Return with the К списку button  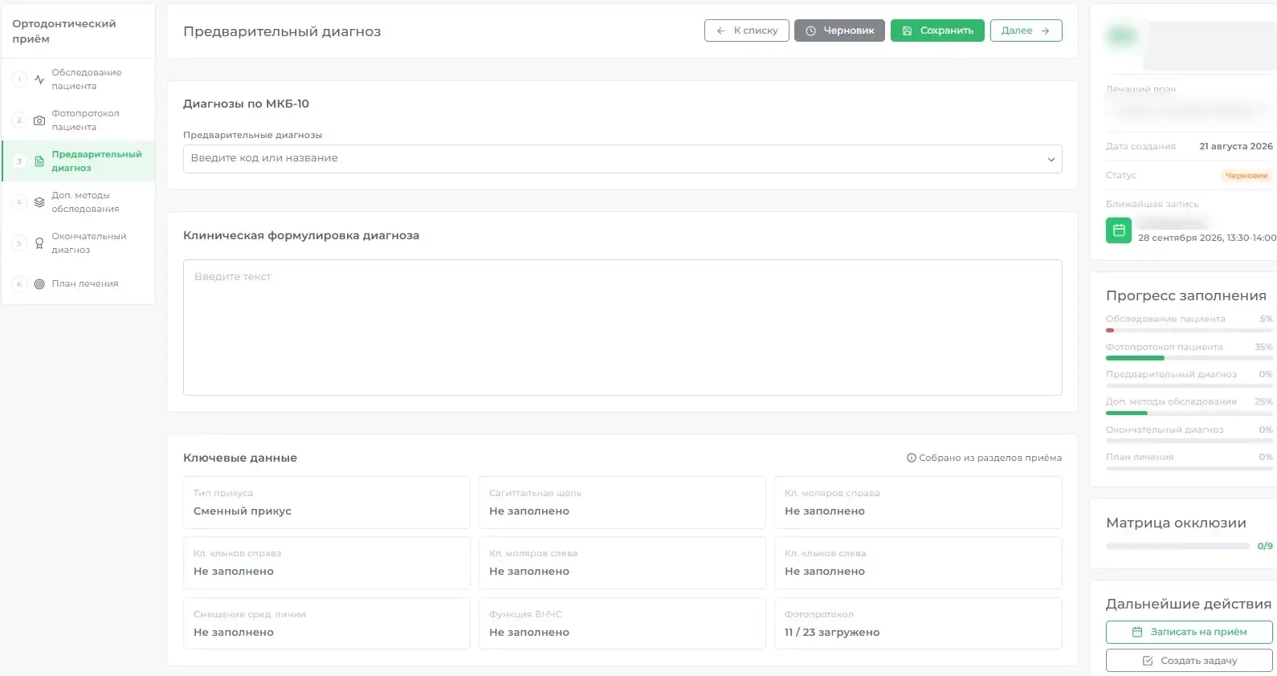click(x=747, y=31)
